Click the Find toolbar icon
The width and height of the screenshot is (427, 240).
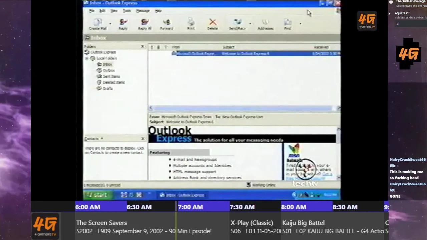[288, 24]
